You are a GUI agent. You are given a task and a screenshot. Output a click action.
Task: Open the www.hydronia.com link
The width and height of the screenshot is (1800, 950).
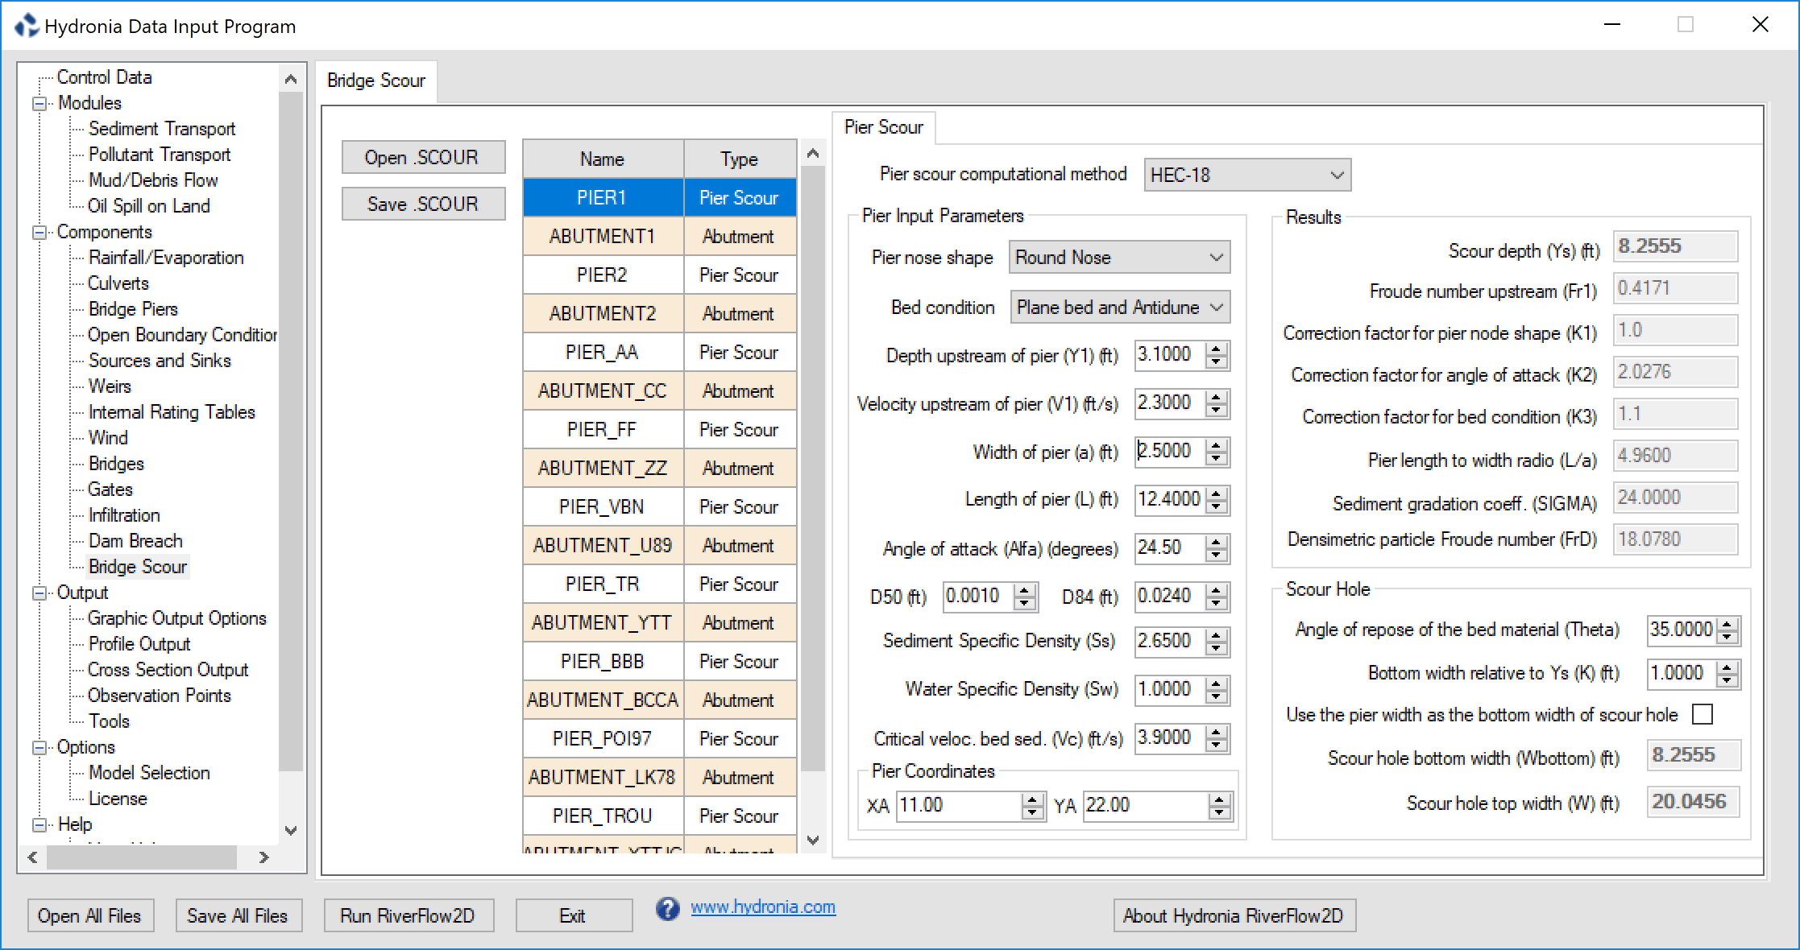763,907
